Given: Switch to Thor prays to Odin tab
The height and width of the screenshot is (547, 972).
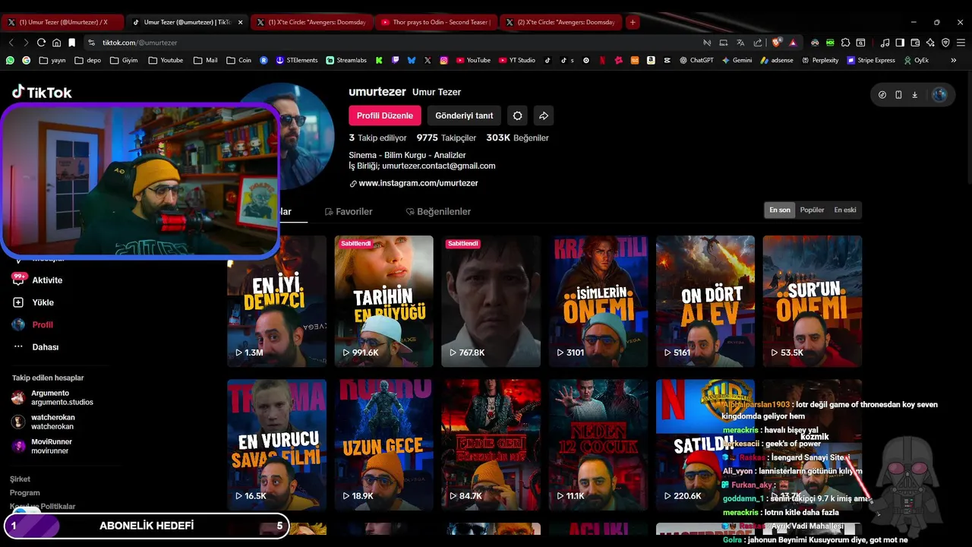Looking at the screenshot, I should [435, 22].
